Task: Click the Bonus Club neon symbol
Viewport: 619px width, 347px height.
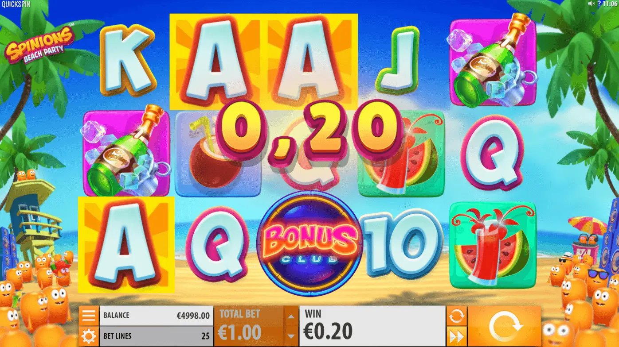Action: (x=309, y=243)
